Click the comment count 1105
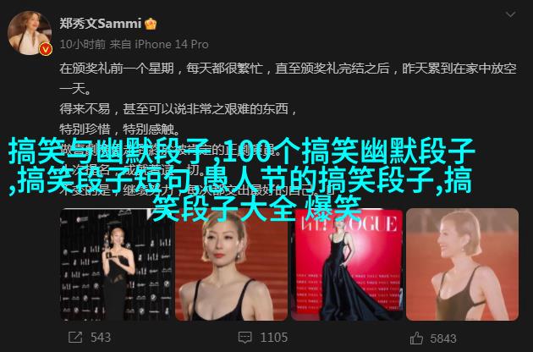Screen dimensions: 533x352 (x=274, y=338)
